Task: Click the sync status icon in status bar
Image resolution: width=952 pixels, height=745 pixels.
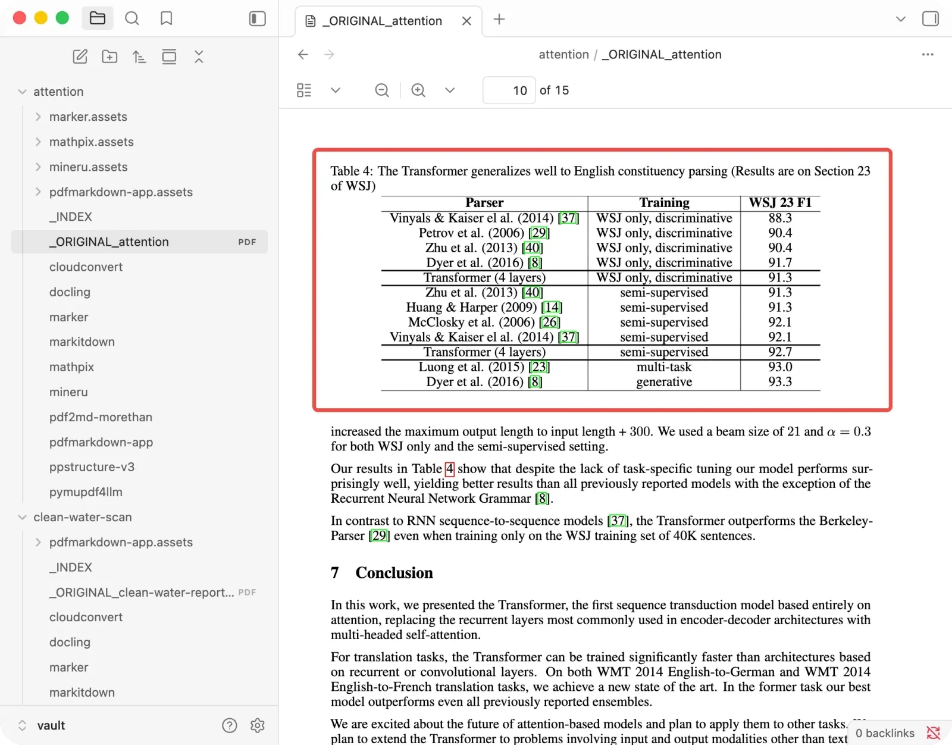Action: click(934, 733)
